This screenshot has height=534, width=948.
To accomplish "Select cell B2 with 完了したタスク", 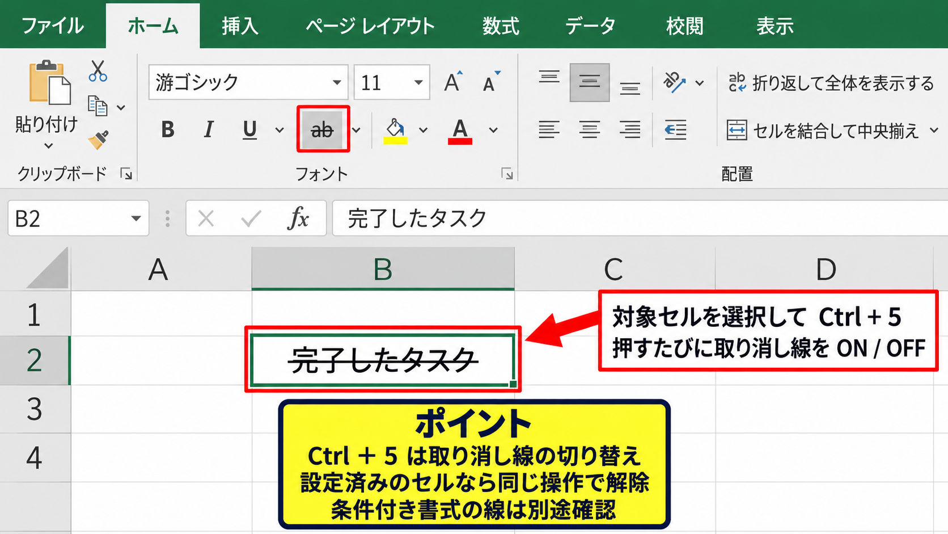I will [x=383, y=360].
